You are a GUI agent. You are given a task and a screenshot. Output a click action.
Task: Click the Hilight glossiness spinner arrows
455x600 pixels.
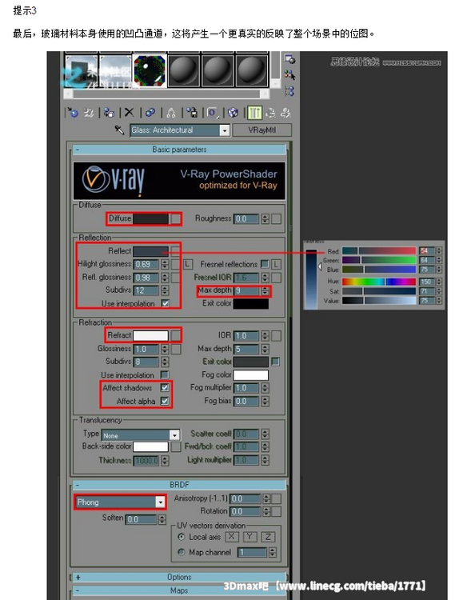tap(165, 264)
